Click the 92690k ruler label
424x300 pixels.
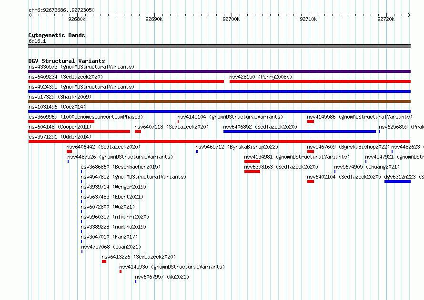pyautogui.click(x=154, y=19)
